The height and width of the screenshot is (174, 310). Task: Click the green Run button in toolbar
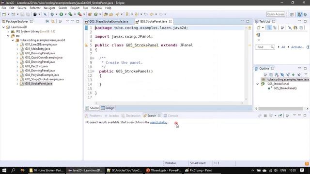(62, 14)
